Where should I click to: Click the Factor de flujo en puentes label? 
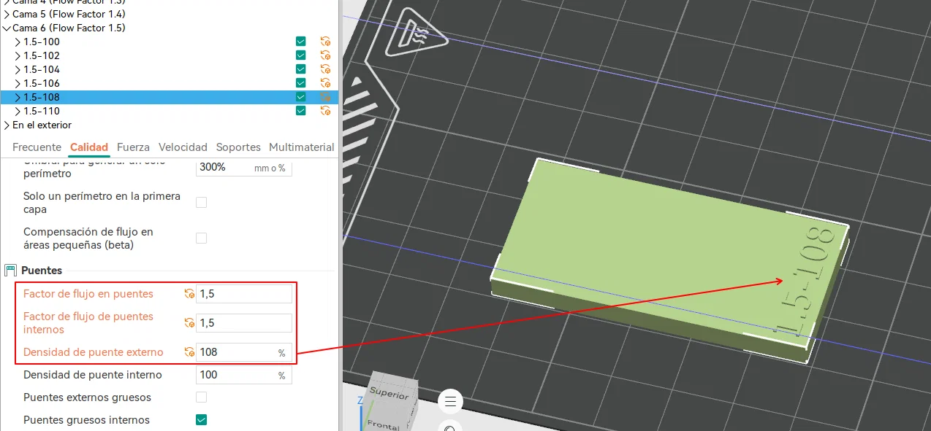[x=88, y=294]
